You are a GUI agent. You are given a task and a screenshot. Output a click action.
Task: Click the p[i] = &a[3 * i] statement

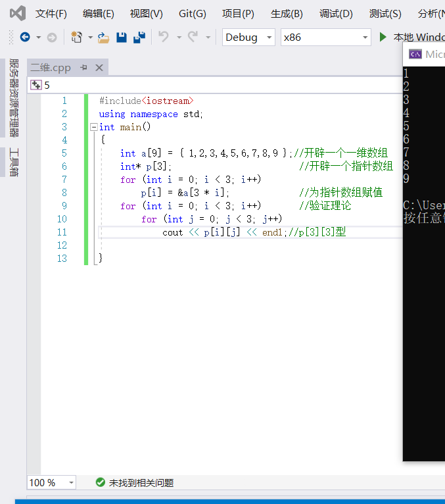(185, 193)
